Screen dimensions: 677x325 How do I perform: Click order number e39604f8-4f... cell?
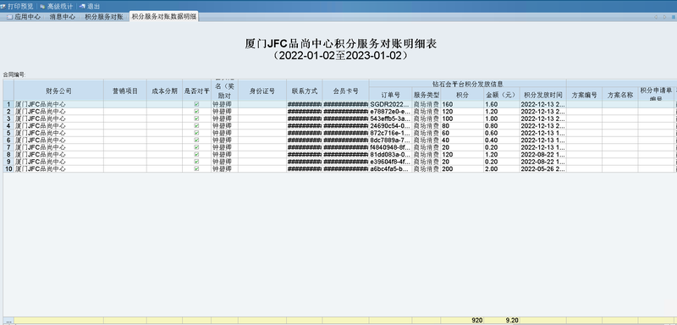[x=390, y=162]
